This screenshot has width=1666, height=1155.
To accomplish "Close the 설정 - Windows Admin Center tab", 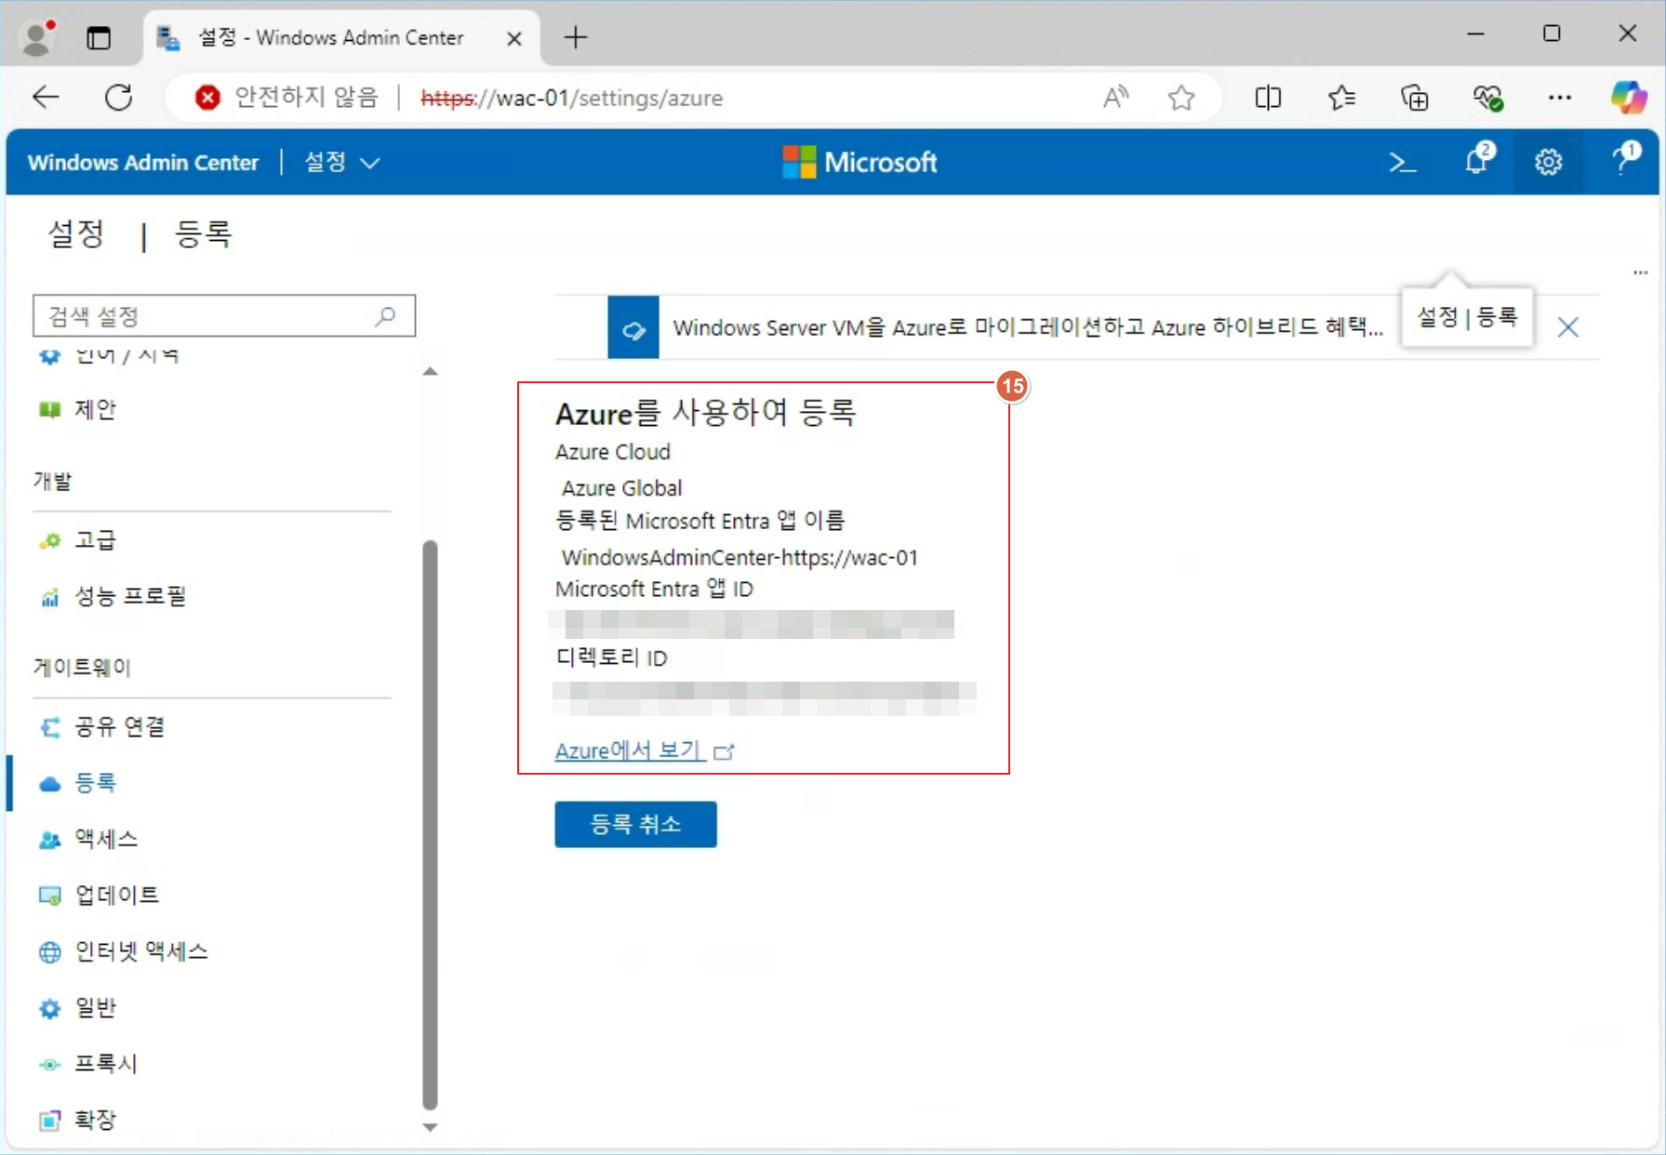I will point(513,38).
